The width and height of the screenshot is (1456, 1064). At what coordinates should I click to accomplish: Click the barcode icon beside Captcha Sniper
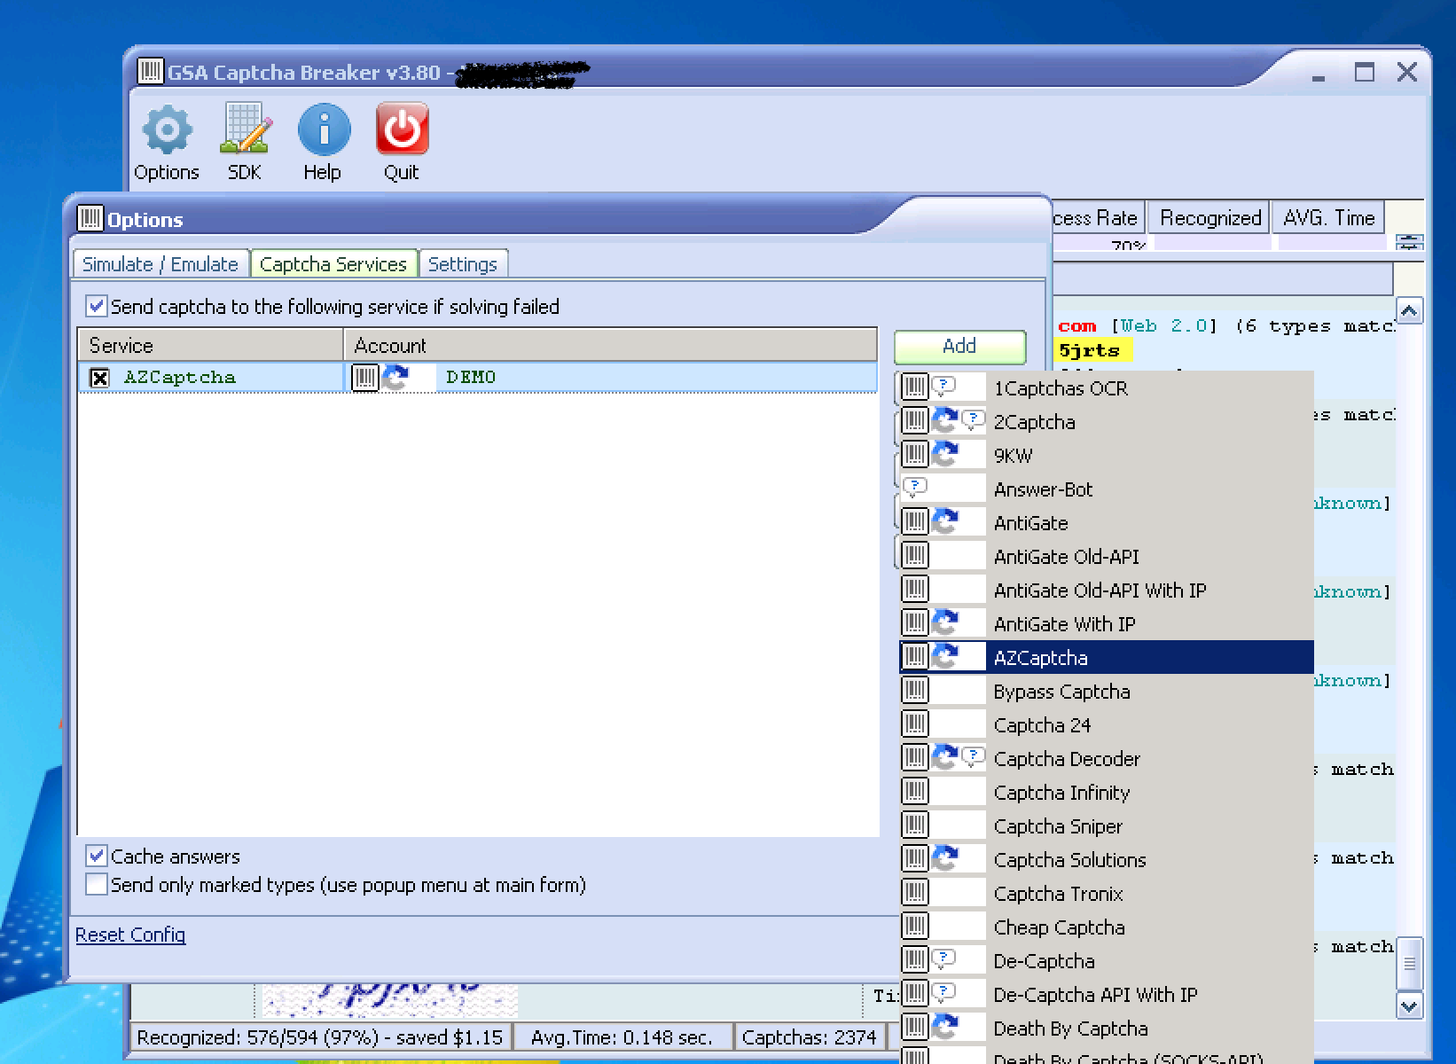pos(914,825)
